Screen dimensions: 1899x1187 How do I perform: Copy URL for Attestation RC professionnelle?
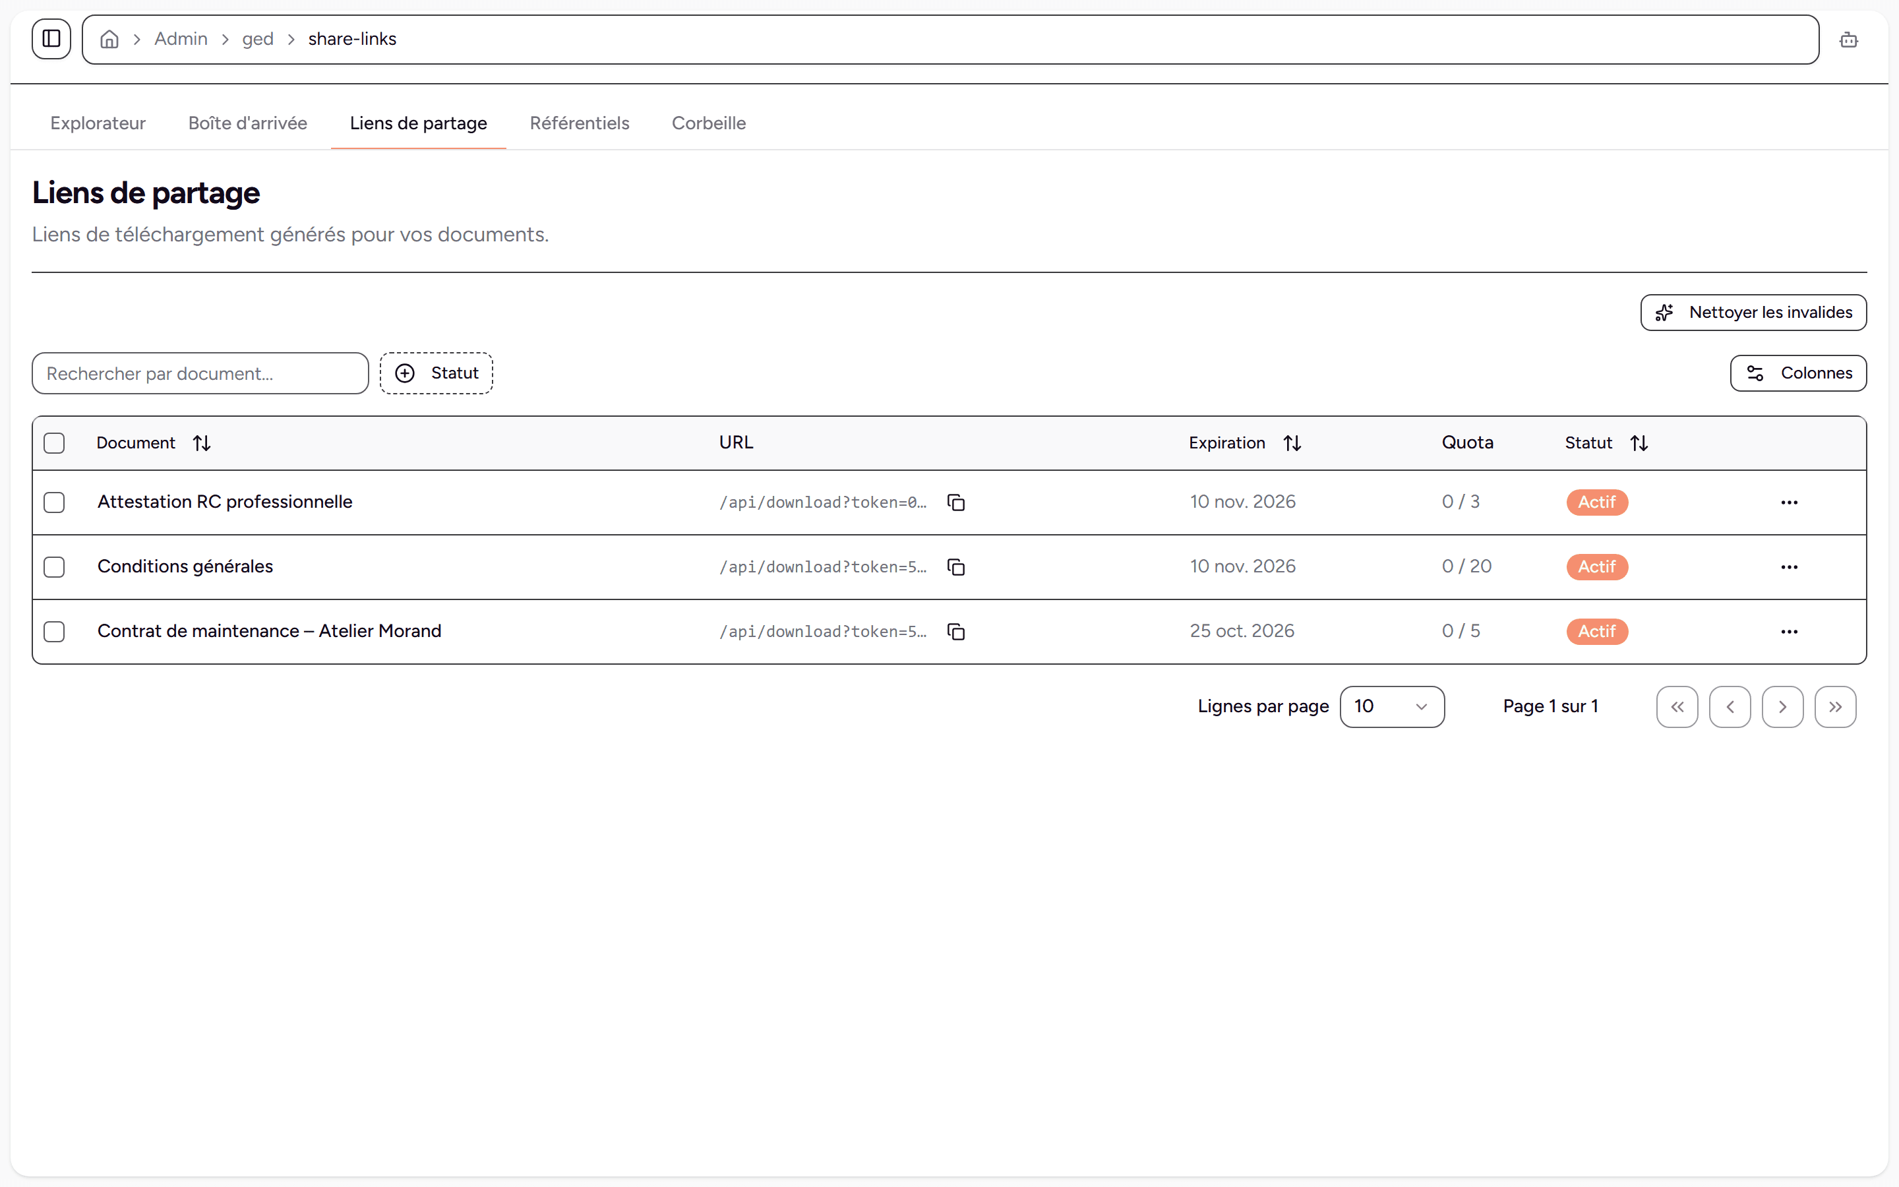tap(956, 502)
